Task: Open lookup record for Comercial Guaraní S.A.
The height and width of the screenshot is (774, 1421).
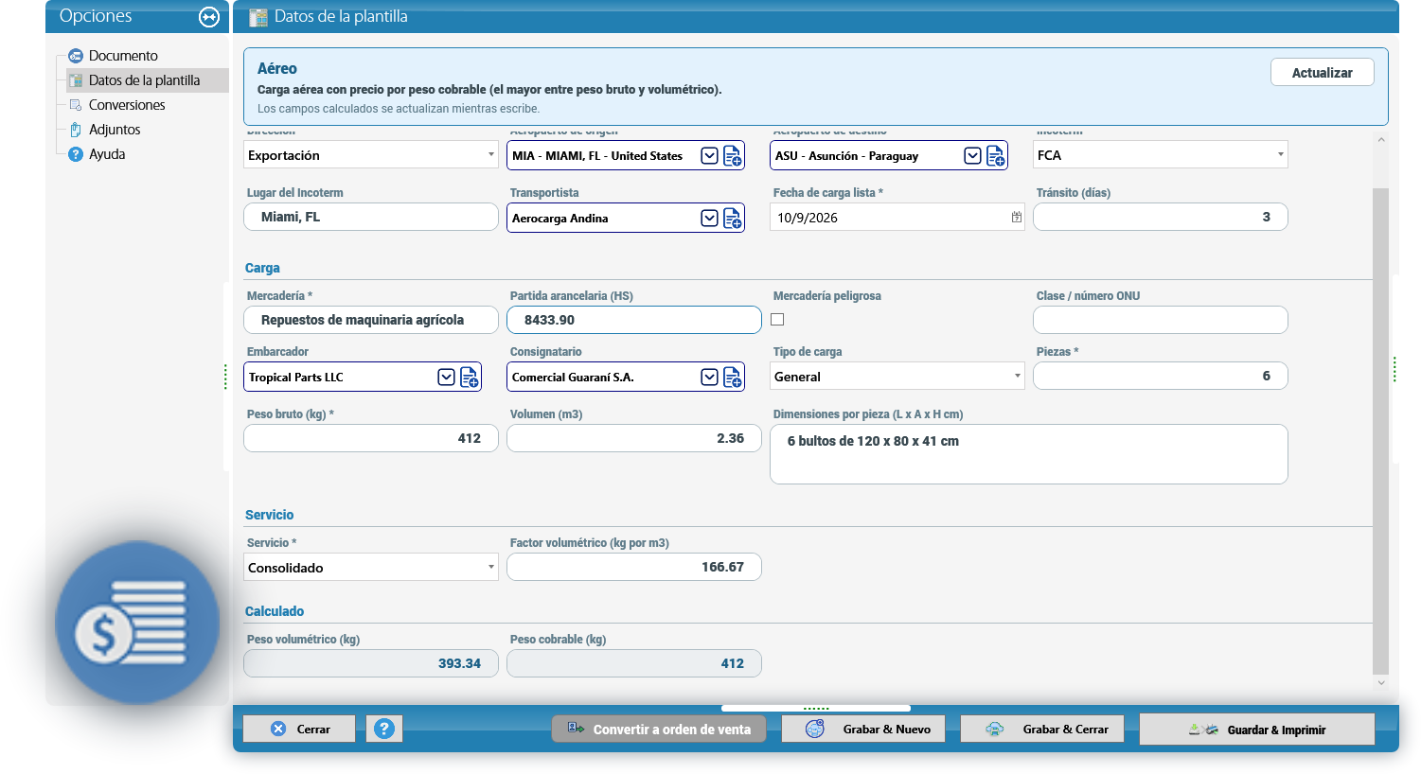Action: coord(733,378)
